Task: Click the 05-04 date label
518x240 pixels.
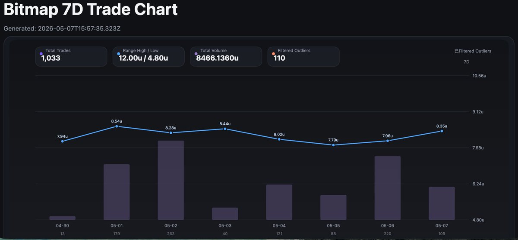Action: coord(279,226)
